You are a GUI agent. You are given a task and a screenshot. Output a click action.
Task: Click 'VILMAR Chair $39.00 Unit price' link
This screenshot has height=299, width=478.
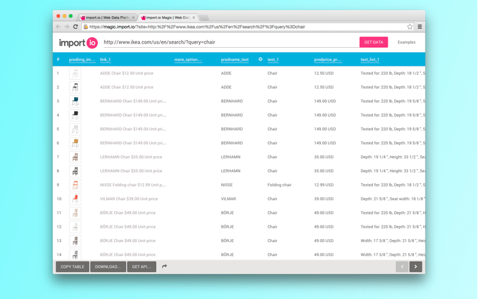click(129, 199)
